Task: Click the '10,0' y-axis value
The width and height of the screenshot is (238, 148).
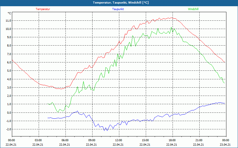Action: click(8, 29)
